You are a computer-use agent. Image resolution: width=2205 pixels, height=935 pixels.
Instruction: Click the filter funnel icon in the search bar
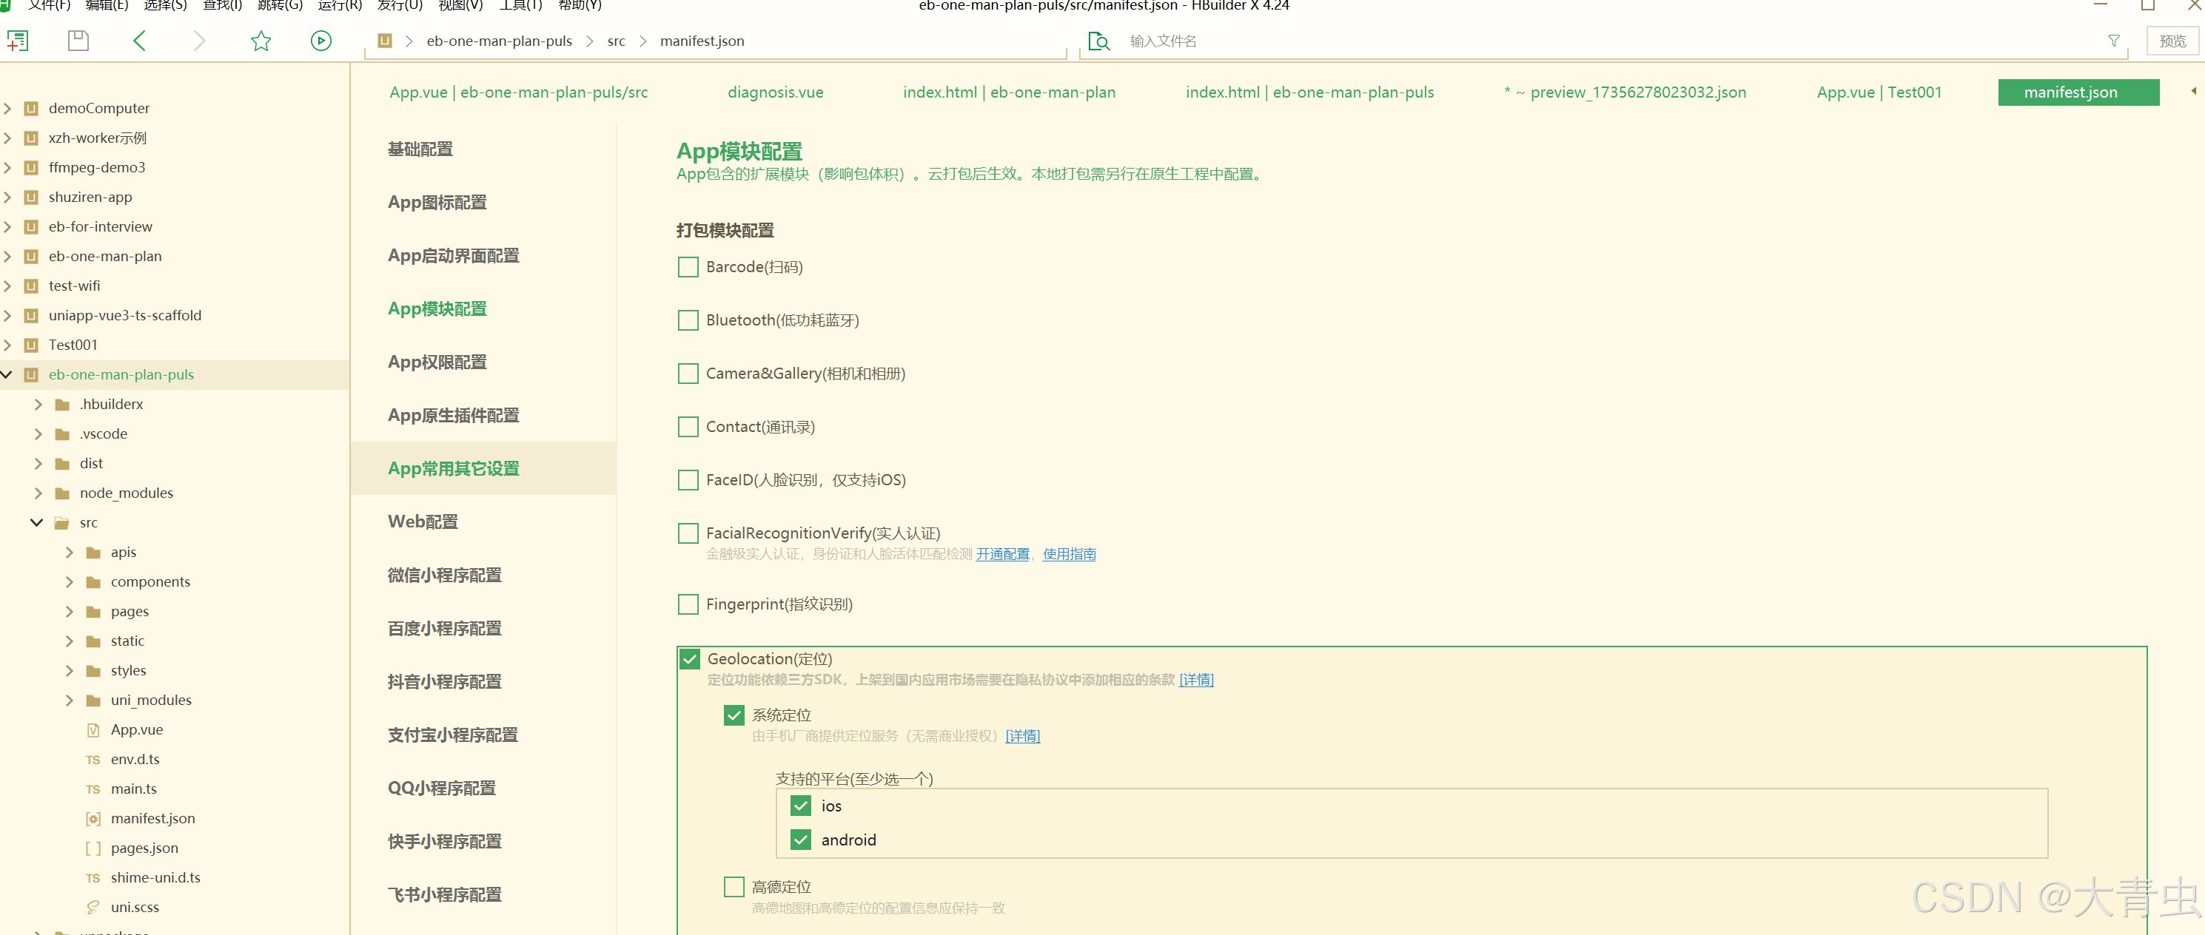pos(2113,40)
